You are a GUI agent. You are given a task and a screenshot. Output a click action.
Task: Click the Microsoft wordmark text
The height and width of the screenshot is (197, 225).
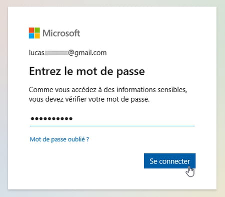coord(61,33)
